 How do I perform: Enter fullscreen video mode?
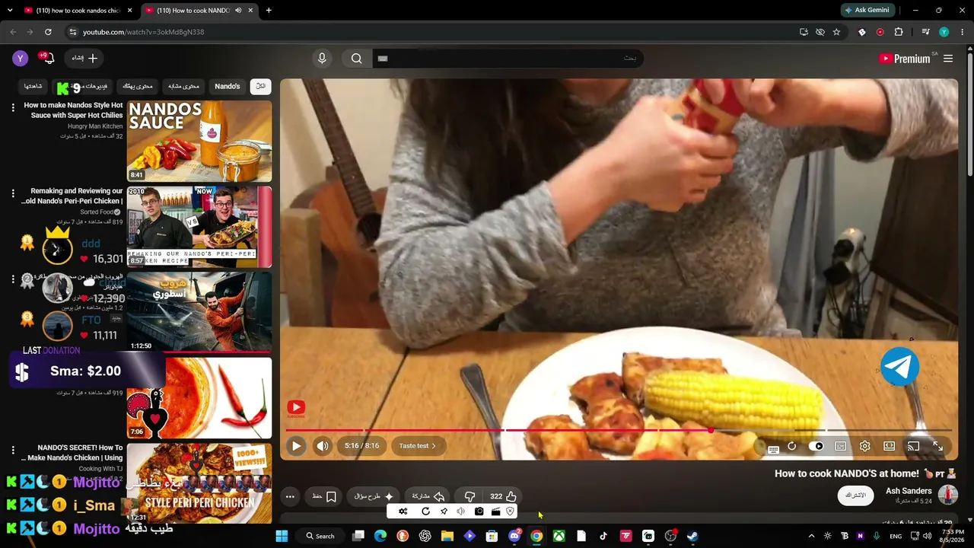click(937, 446)
